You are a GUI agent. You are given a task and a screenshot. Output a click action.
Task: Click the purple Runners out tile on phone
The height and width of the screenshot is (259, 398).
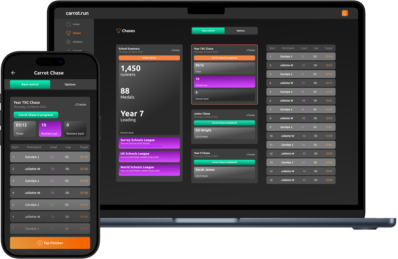pyautogui.click(x=50, y=129)
